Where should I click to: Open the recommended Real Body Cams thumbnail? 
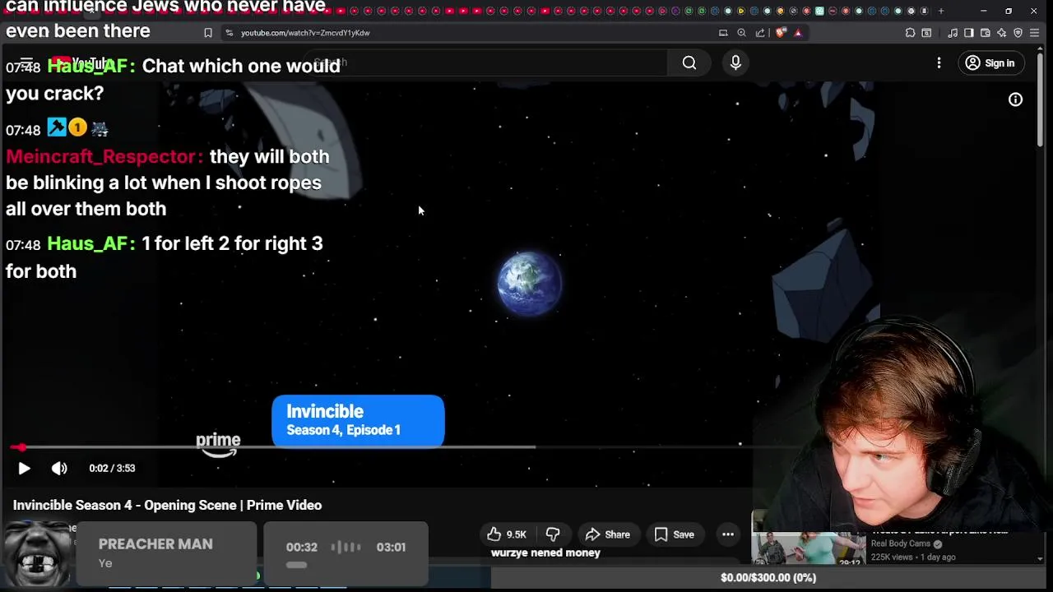809,548
